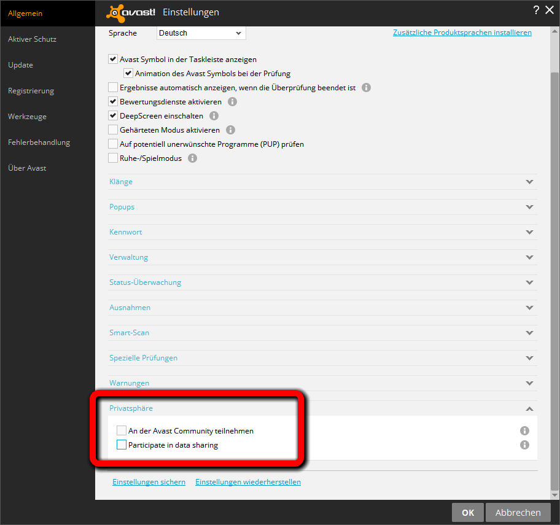
Task: Open info icon for Avast Community row
Action: click(524, 430)
